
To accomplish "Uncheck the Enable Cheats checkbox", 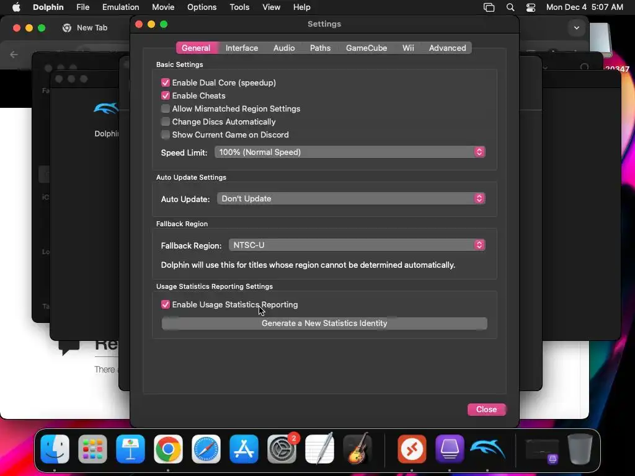I will coord(165,95).
